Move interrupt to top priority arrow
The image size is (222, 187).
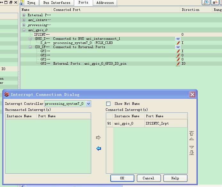pyautogui.click(x=192, y=133)
